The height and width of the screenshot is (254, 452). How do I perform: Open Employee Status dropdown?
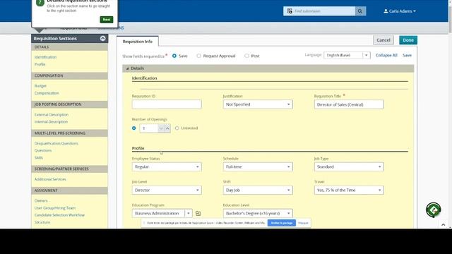[x=167, y=167]
